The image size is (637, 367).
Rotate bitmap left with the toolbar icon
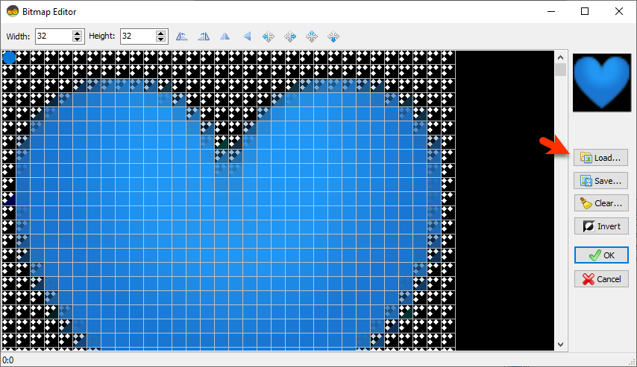click(181, 36)
